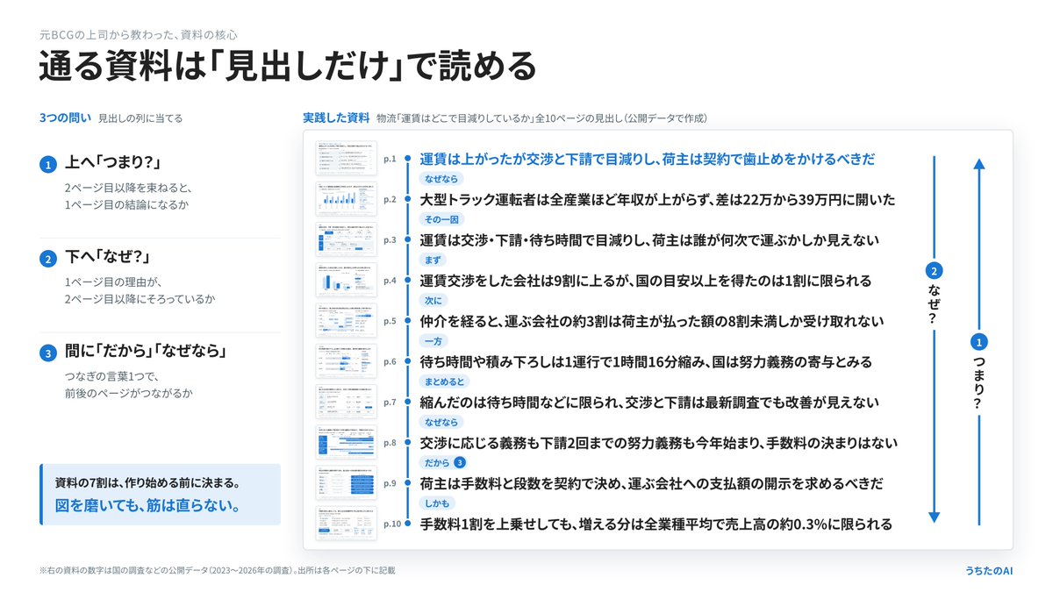Click the 'なぜなら' pill below p.1 headline

[x=441, y=179]
